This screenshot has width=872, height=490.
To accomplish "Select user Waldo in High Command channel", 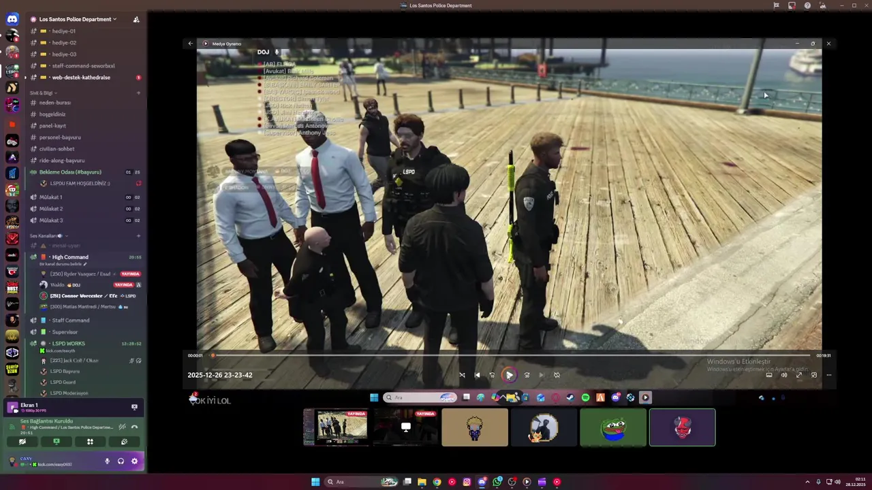I will click(x=90, y=285).
